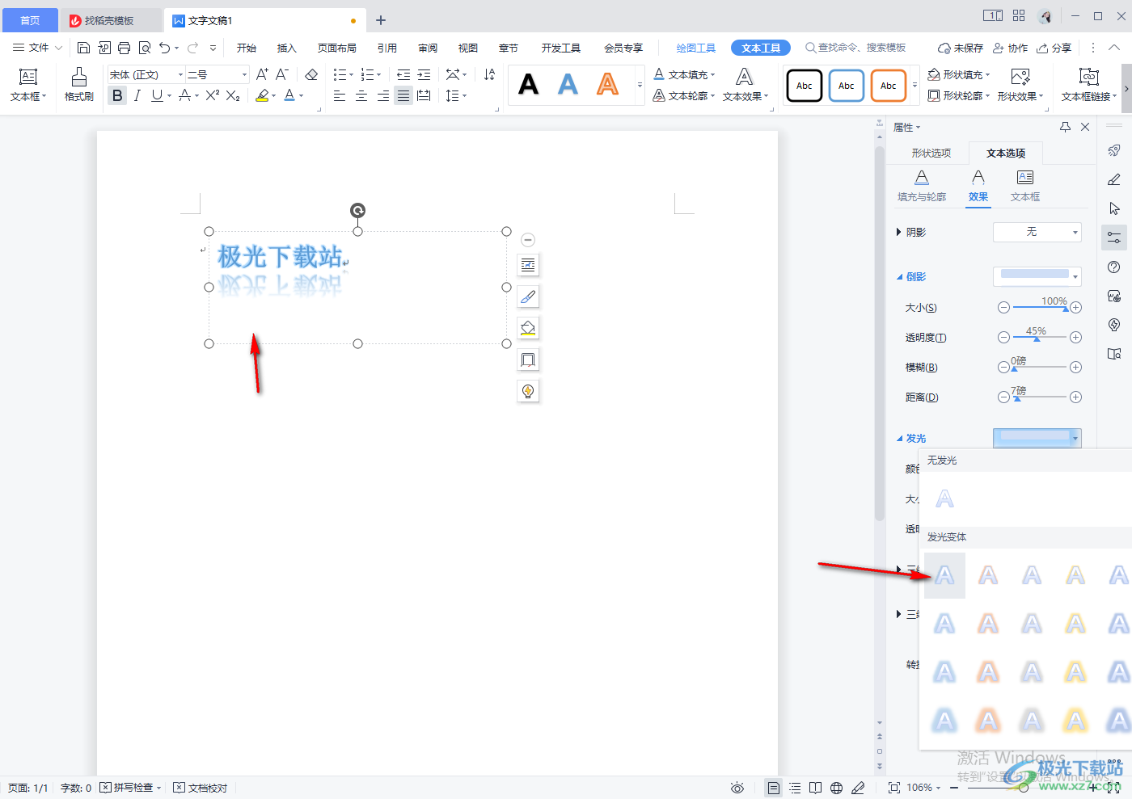Pin the properties panel
Image resolution: width=1132 pixels, height=799 pixels.
tap(1065, 127)
